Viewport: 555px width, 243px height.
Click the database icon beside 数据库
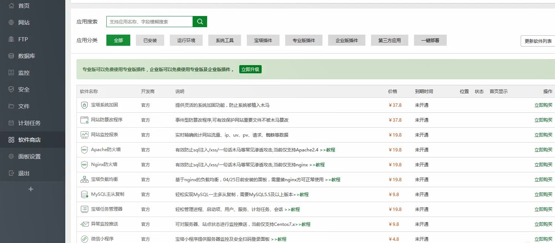[11, 56]
